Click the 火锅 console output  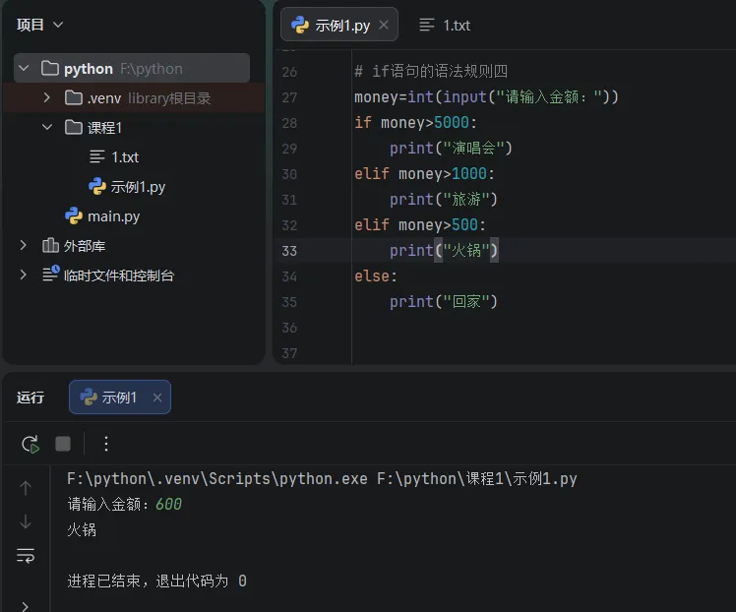82,530
